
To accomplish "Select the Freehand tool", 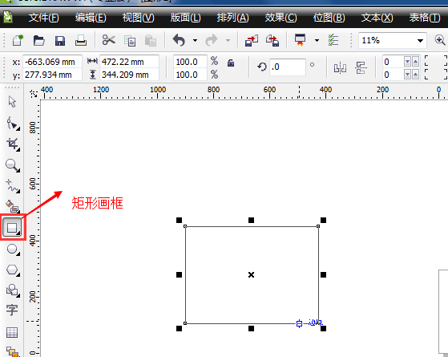I will point(13,186).
